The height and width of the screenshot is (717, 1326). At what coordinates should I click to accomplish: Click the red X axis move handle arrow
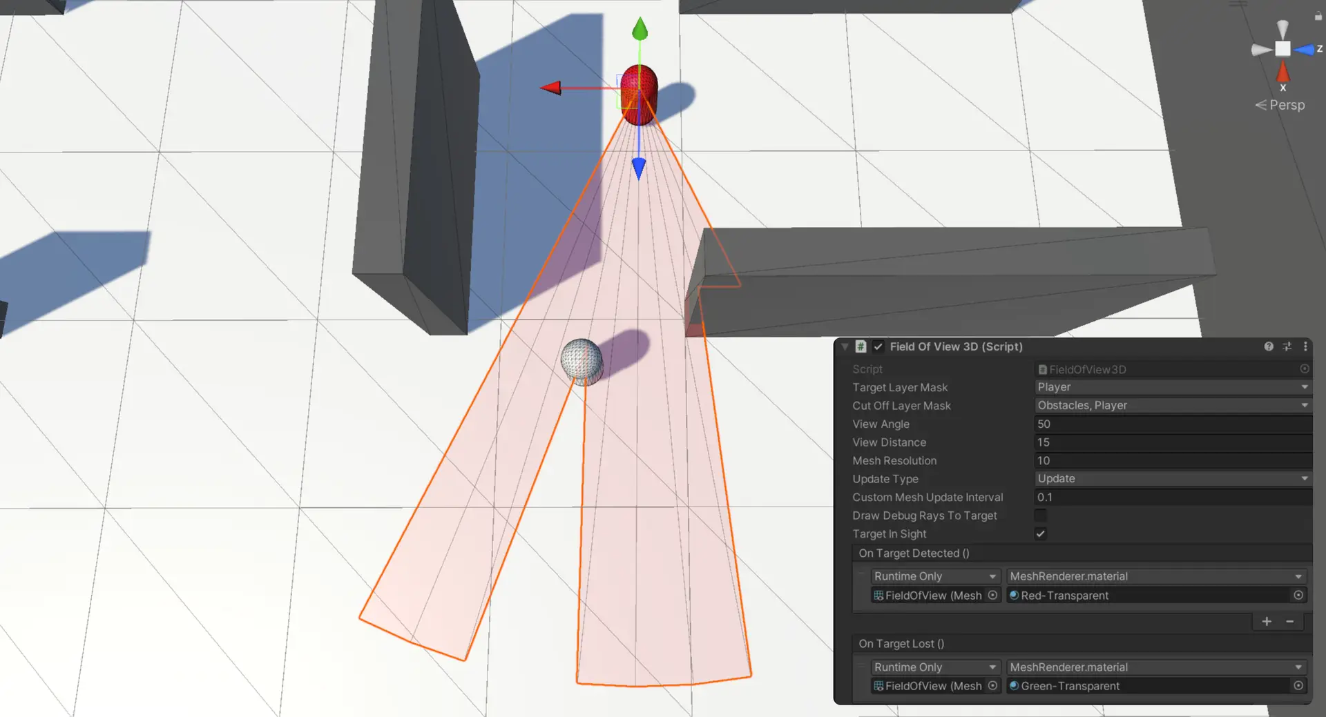550,88
